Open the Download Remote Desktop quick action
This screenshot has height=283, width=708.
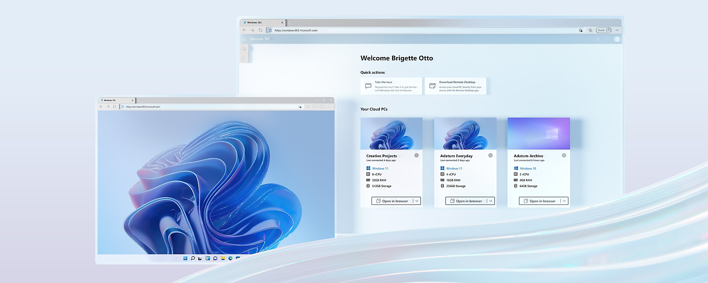455,86
